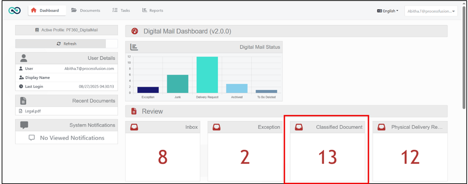The width and height of the screenshot is (468, 184).
Task: Open the Abitha.T user account dropdown
Action: [x=430, y=11]
